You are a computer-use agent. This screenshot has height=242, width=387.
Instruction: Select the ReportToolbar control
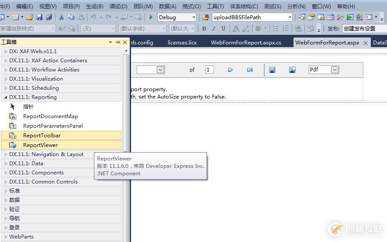[61, 135]
